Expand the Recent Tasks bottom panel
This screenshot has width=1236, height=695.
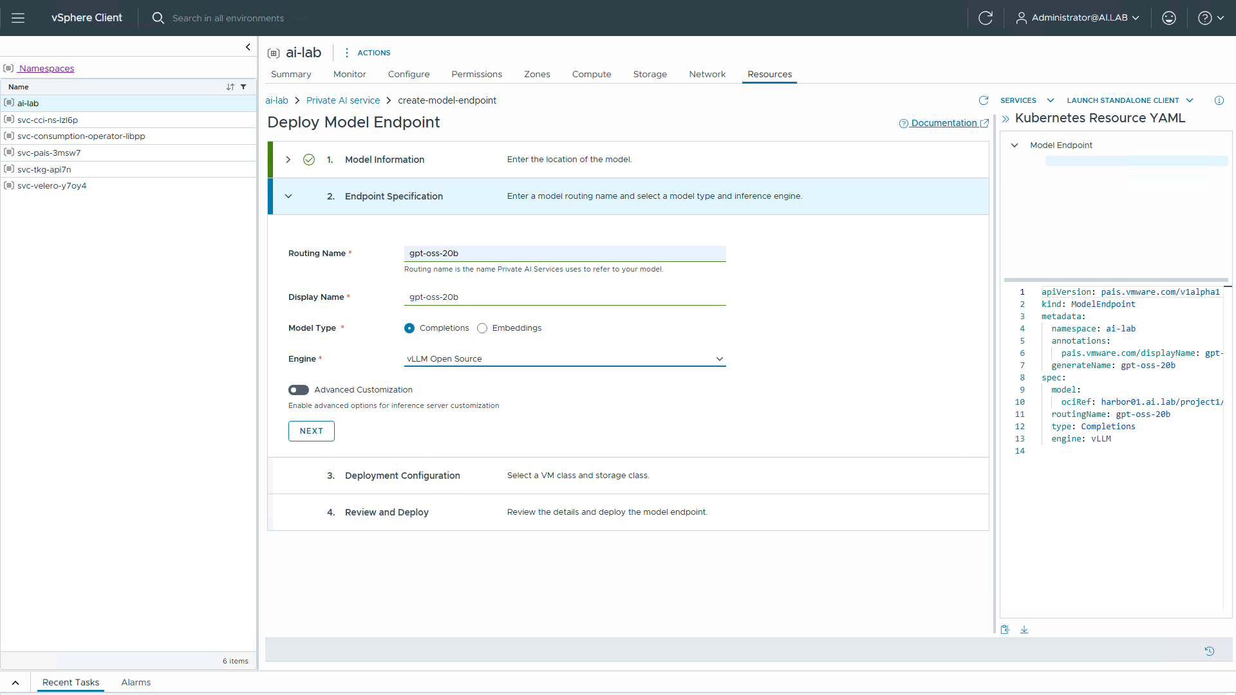point(15,683)
